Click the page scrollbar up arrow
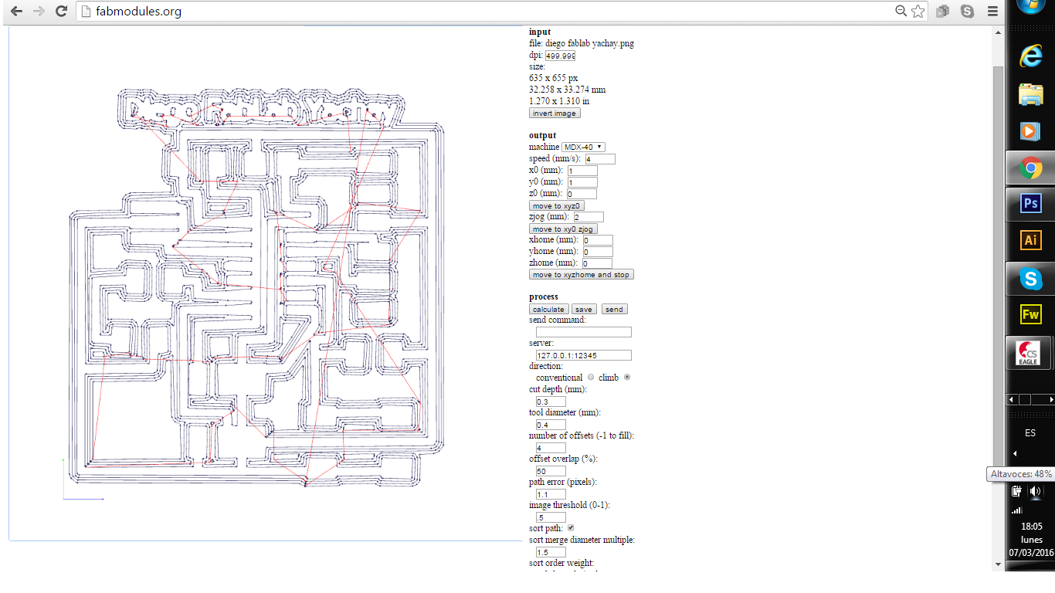The image size is (1055, 593). coord(999,32)
